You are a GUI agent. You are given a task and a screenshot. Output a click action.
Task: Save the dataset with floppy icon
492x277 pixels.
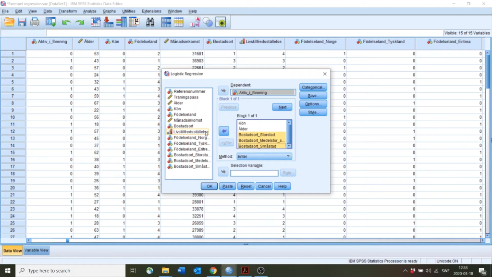22,22
